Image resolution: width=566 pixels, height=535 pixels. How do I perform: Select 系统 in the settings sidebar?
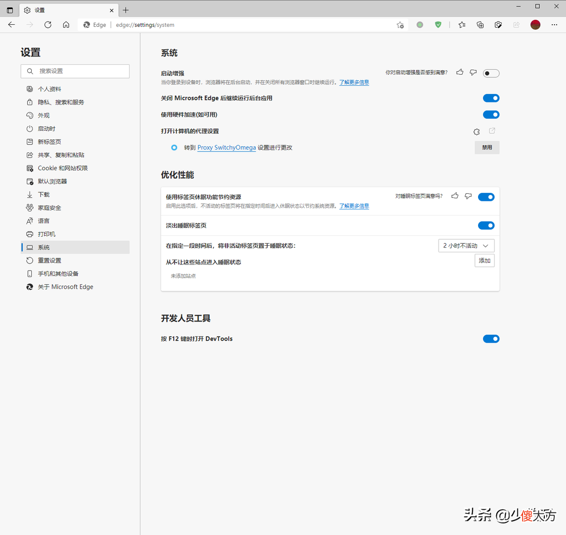(75, 247)
